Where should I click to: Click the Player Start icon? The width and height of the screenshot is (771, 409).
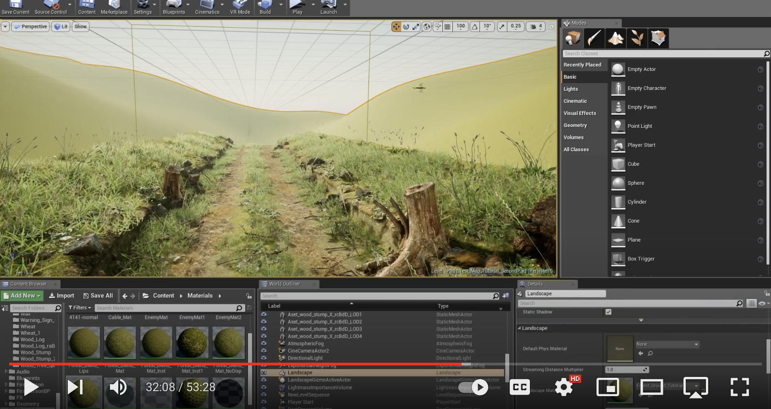[x=618, y=145]
